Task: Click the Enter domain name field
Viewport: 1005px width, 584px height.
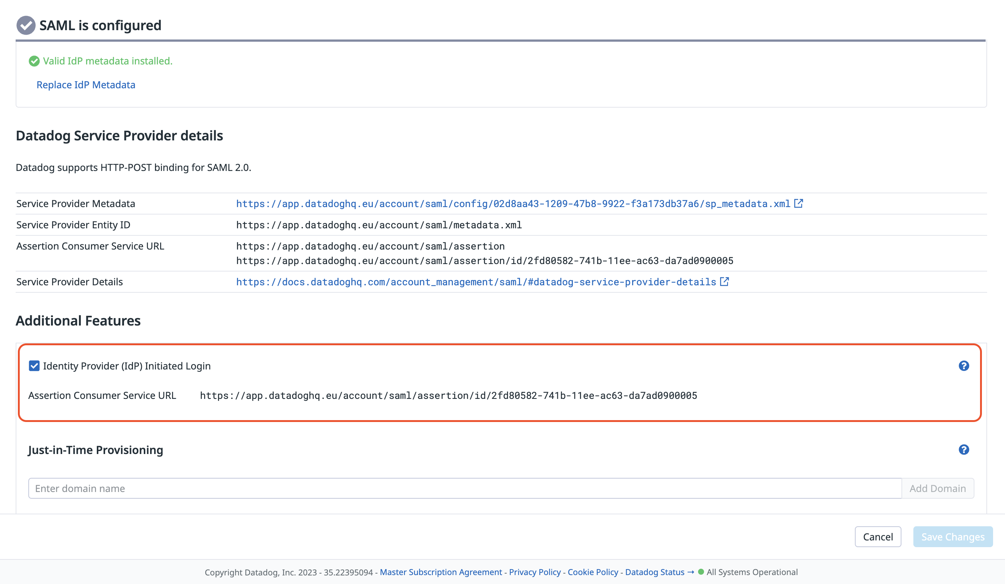Action: (x=465, y=488)
